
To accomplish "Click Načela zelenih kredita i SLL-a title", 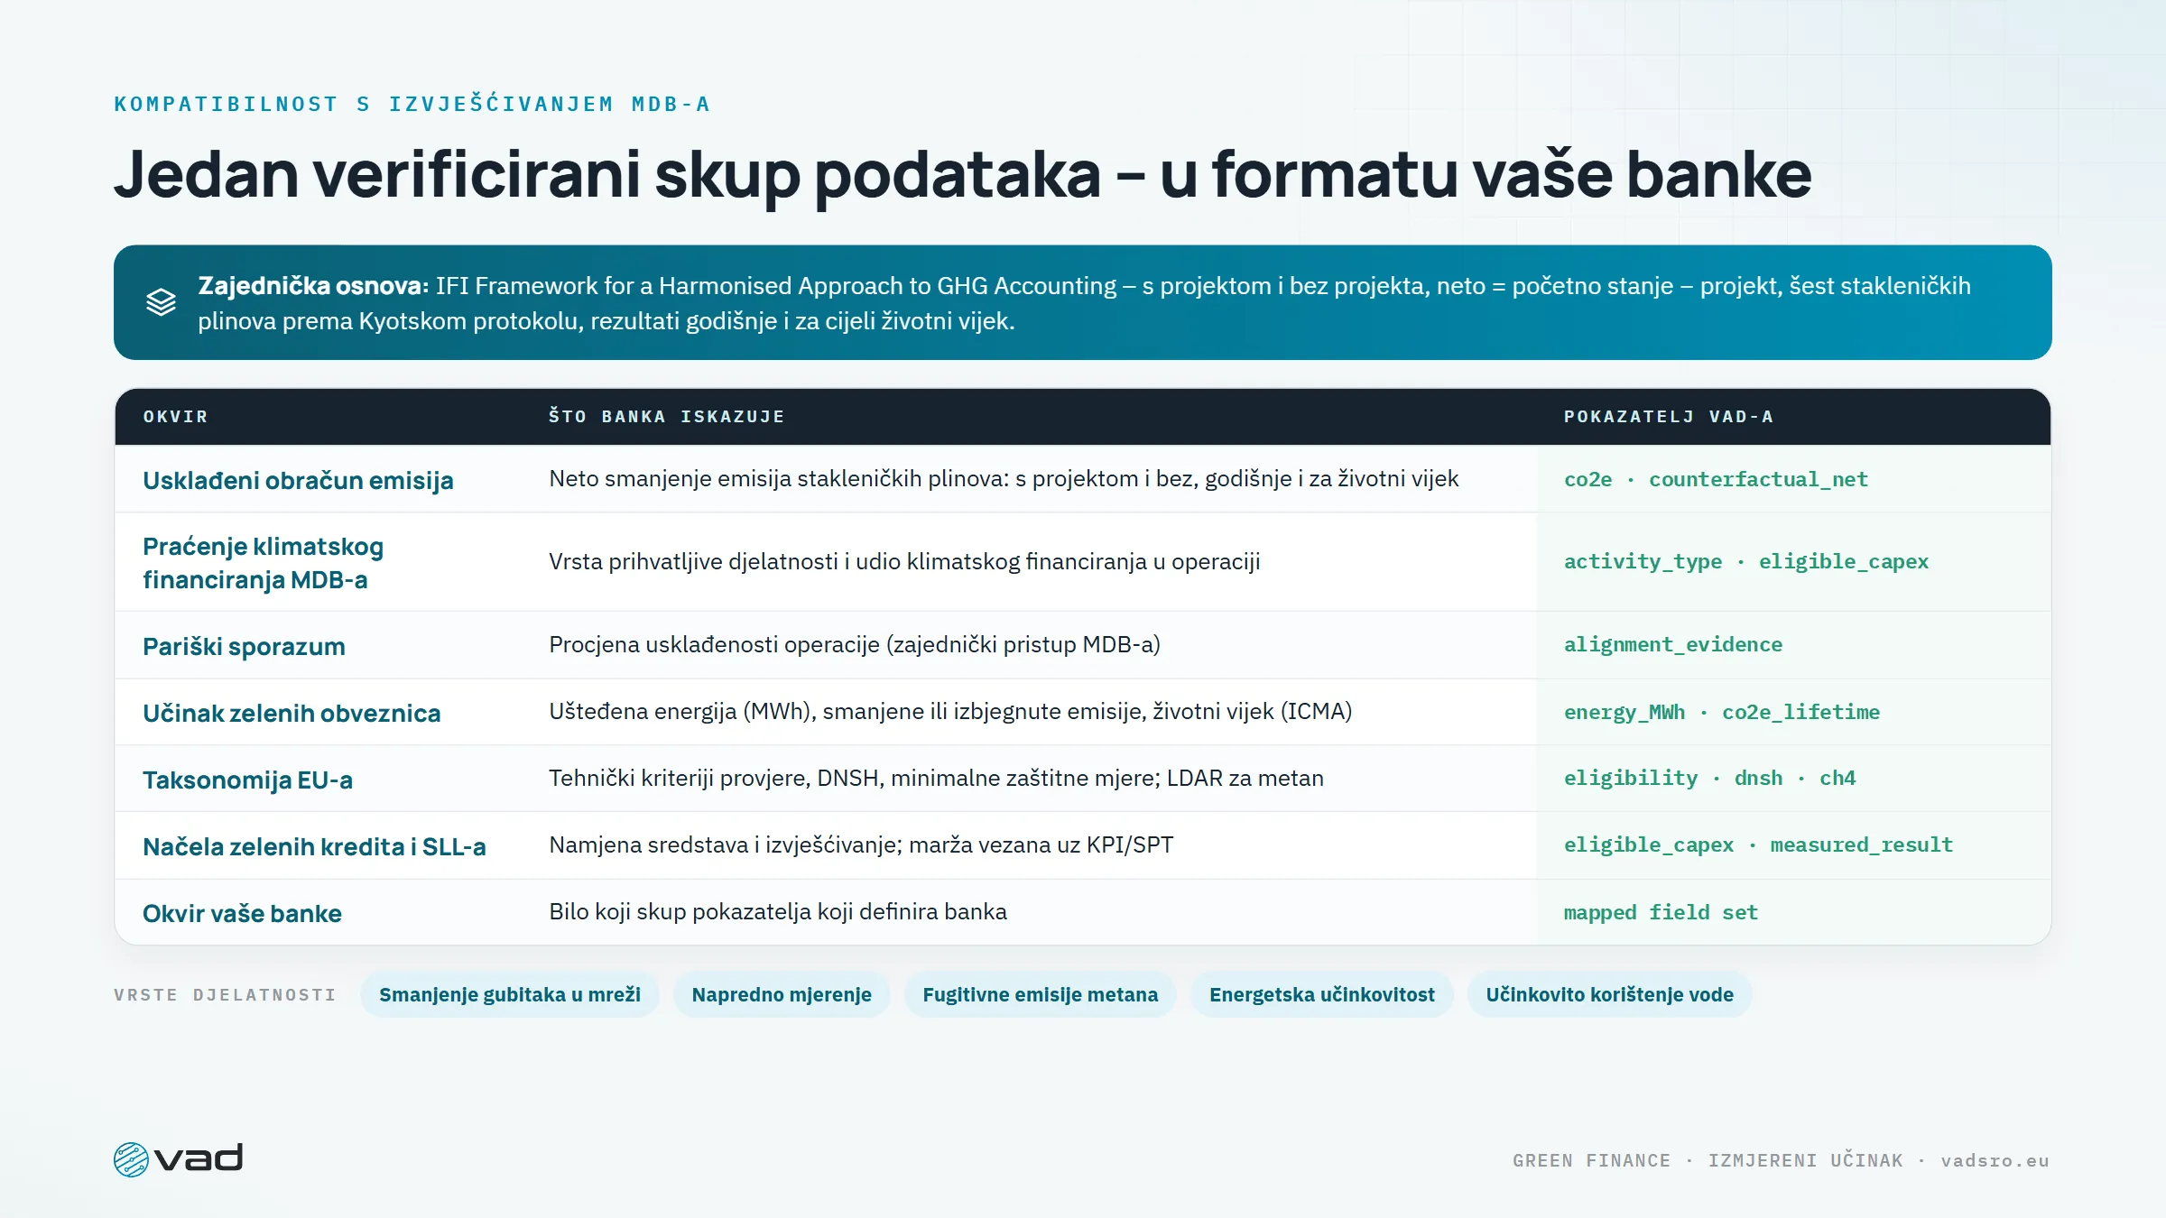I will pyautogui.click(x=314, y=846).
